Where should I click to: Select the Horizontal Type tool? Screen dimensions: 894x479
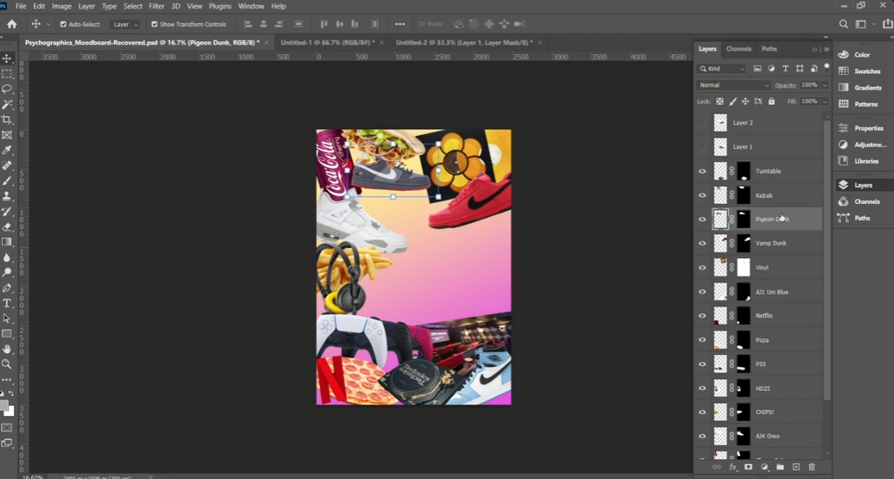(7, 303)
